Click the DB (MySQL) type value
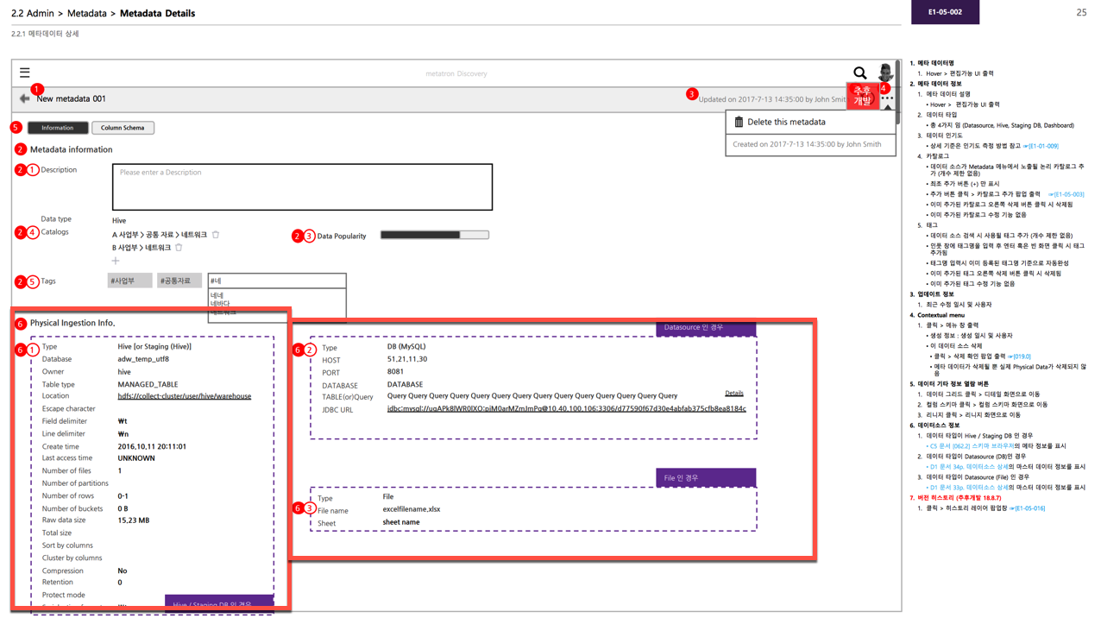 [406, 347]
